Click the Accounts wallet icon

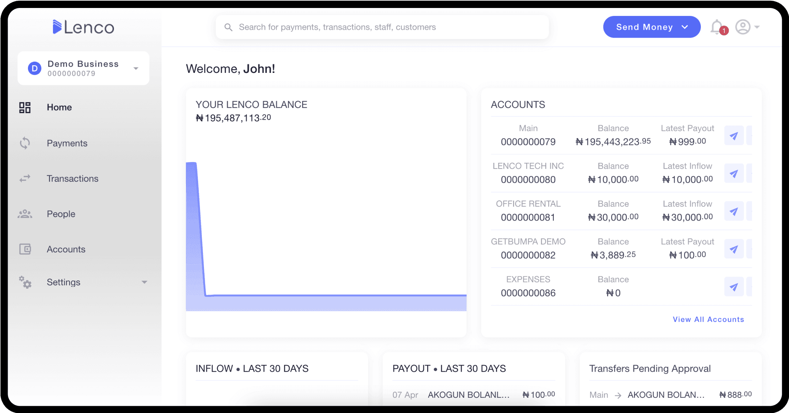pyautogui.click(x=25, y=249)
